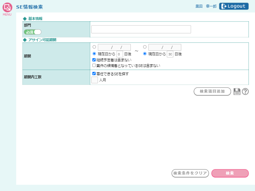Open the MENU icon at top left
The height and width of the screenshot is (191, 255).
pyautogui.click(x=7, y=8)
